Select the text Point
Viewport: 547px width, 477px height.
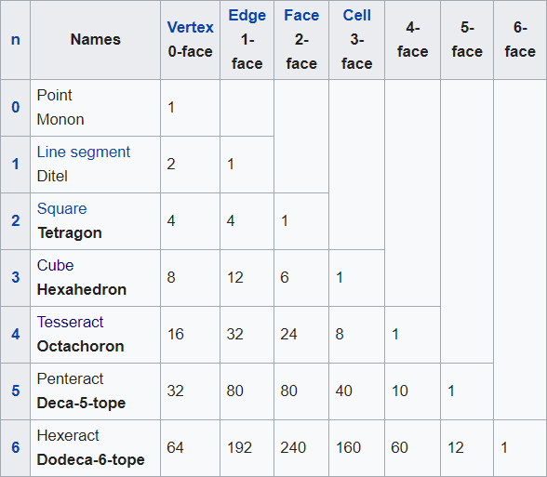(54, 95)
